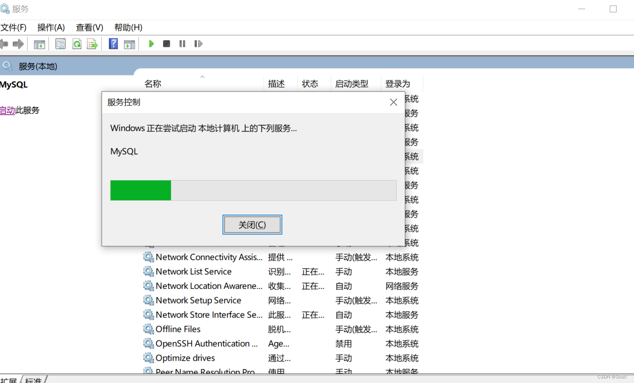
Task: Click the 关闭(C) button in dialog
Action: 252,225
